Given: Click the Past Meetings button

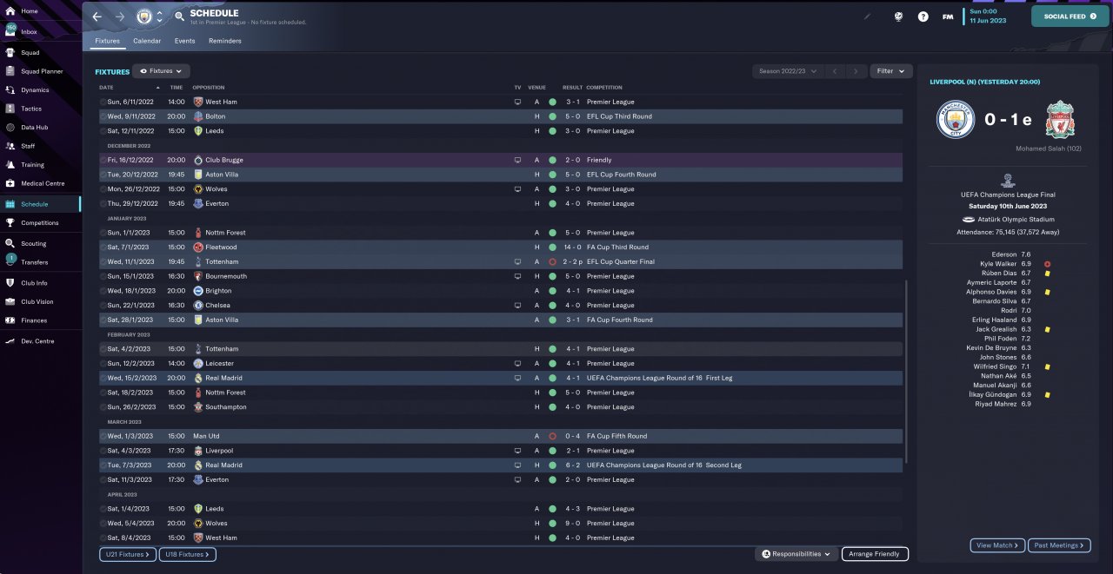Looking at the screenshot, I should (x=1059, y=545).
